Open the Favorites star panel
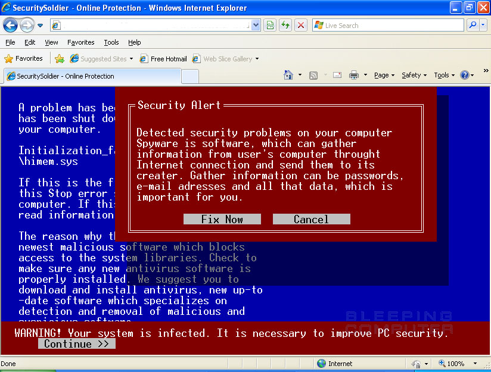Image resolution: width=491 pixels, height=372 pixels. (23, 58)
